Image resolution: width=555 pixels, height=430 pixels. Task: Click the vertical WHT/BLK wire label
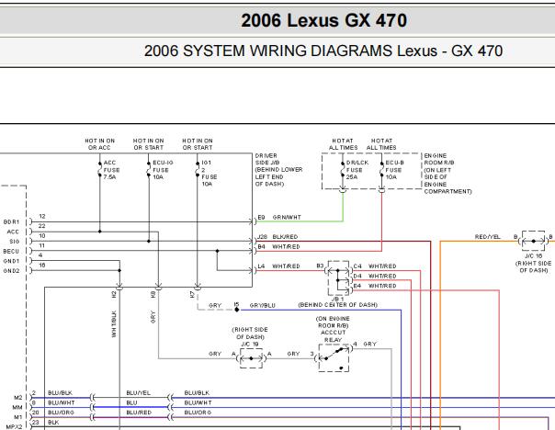point(114,323)
